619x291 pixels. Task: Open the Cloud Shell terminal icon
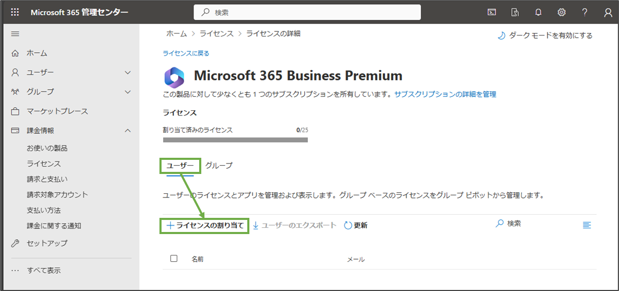(x=491, y=12)
